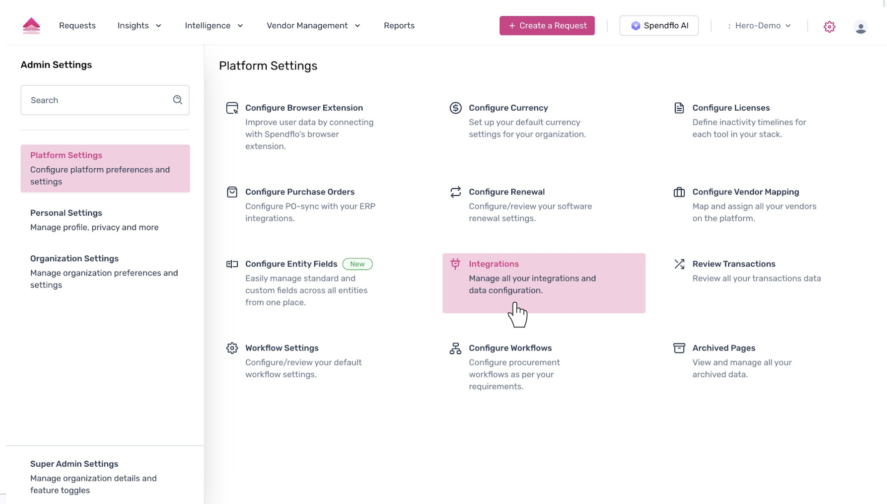Open the Spendflo AI button

659,26
